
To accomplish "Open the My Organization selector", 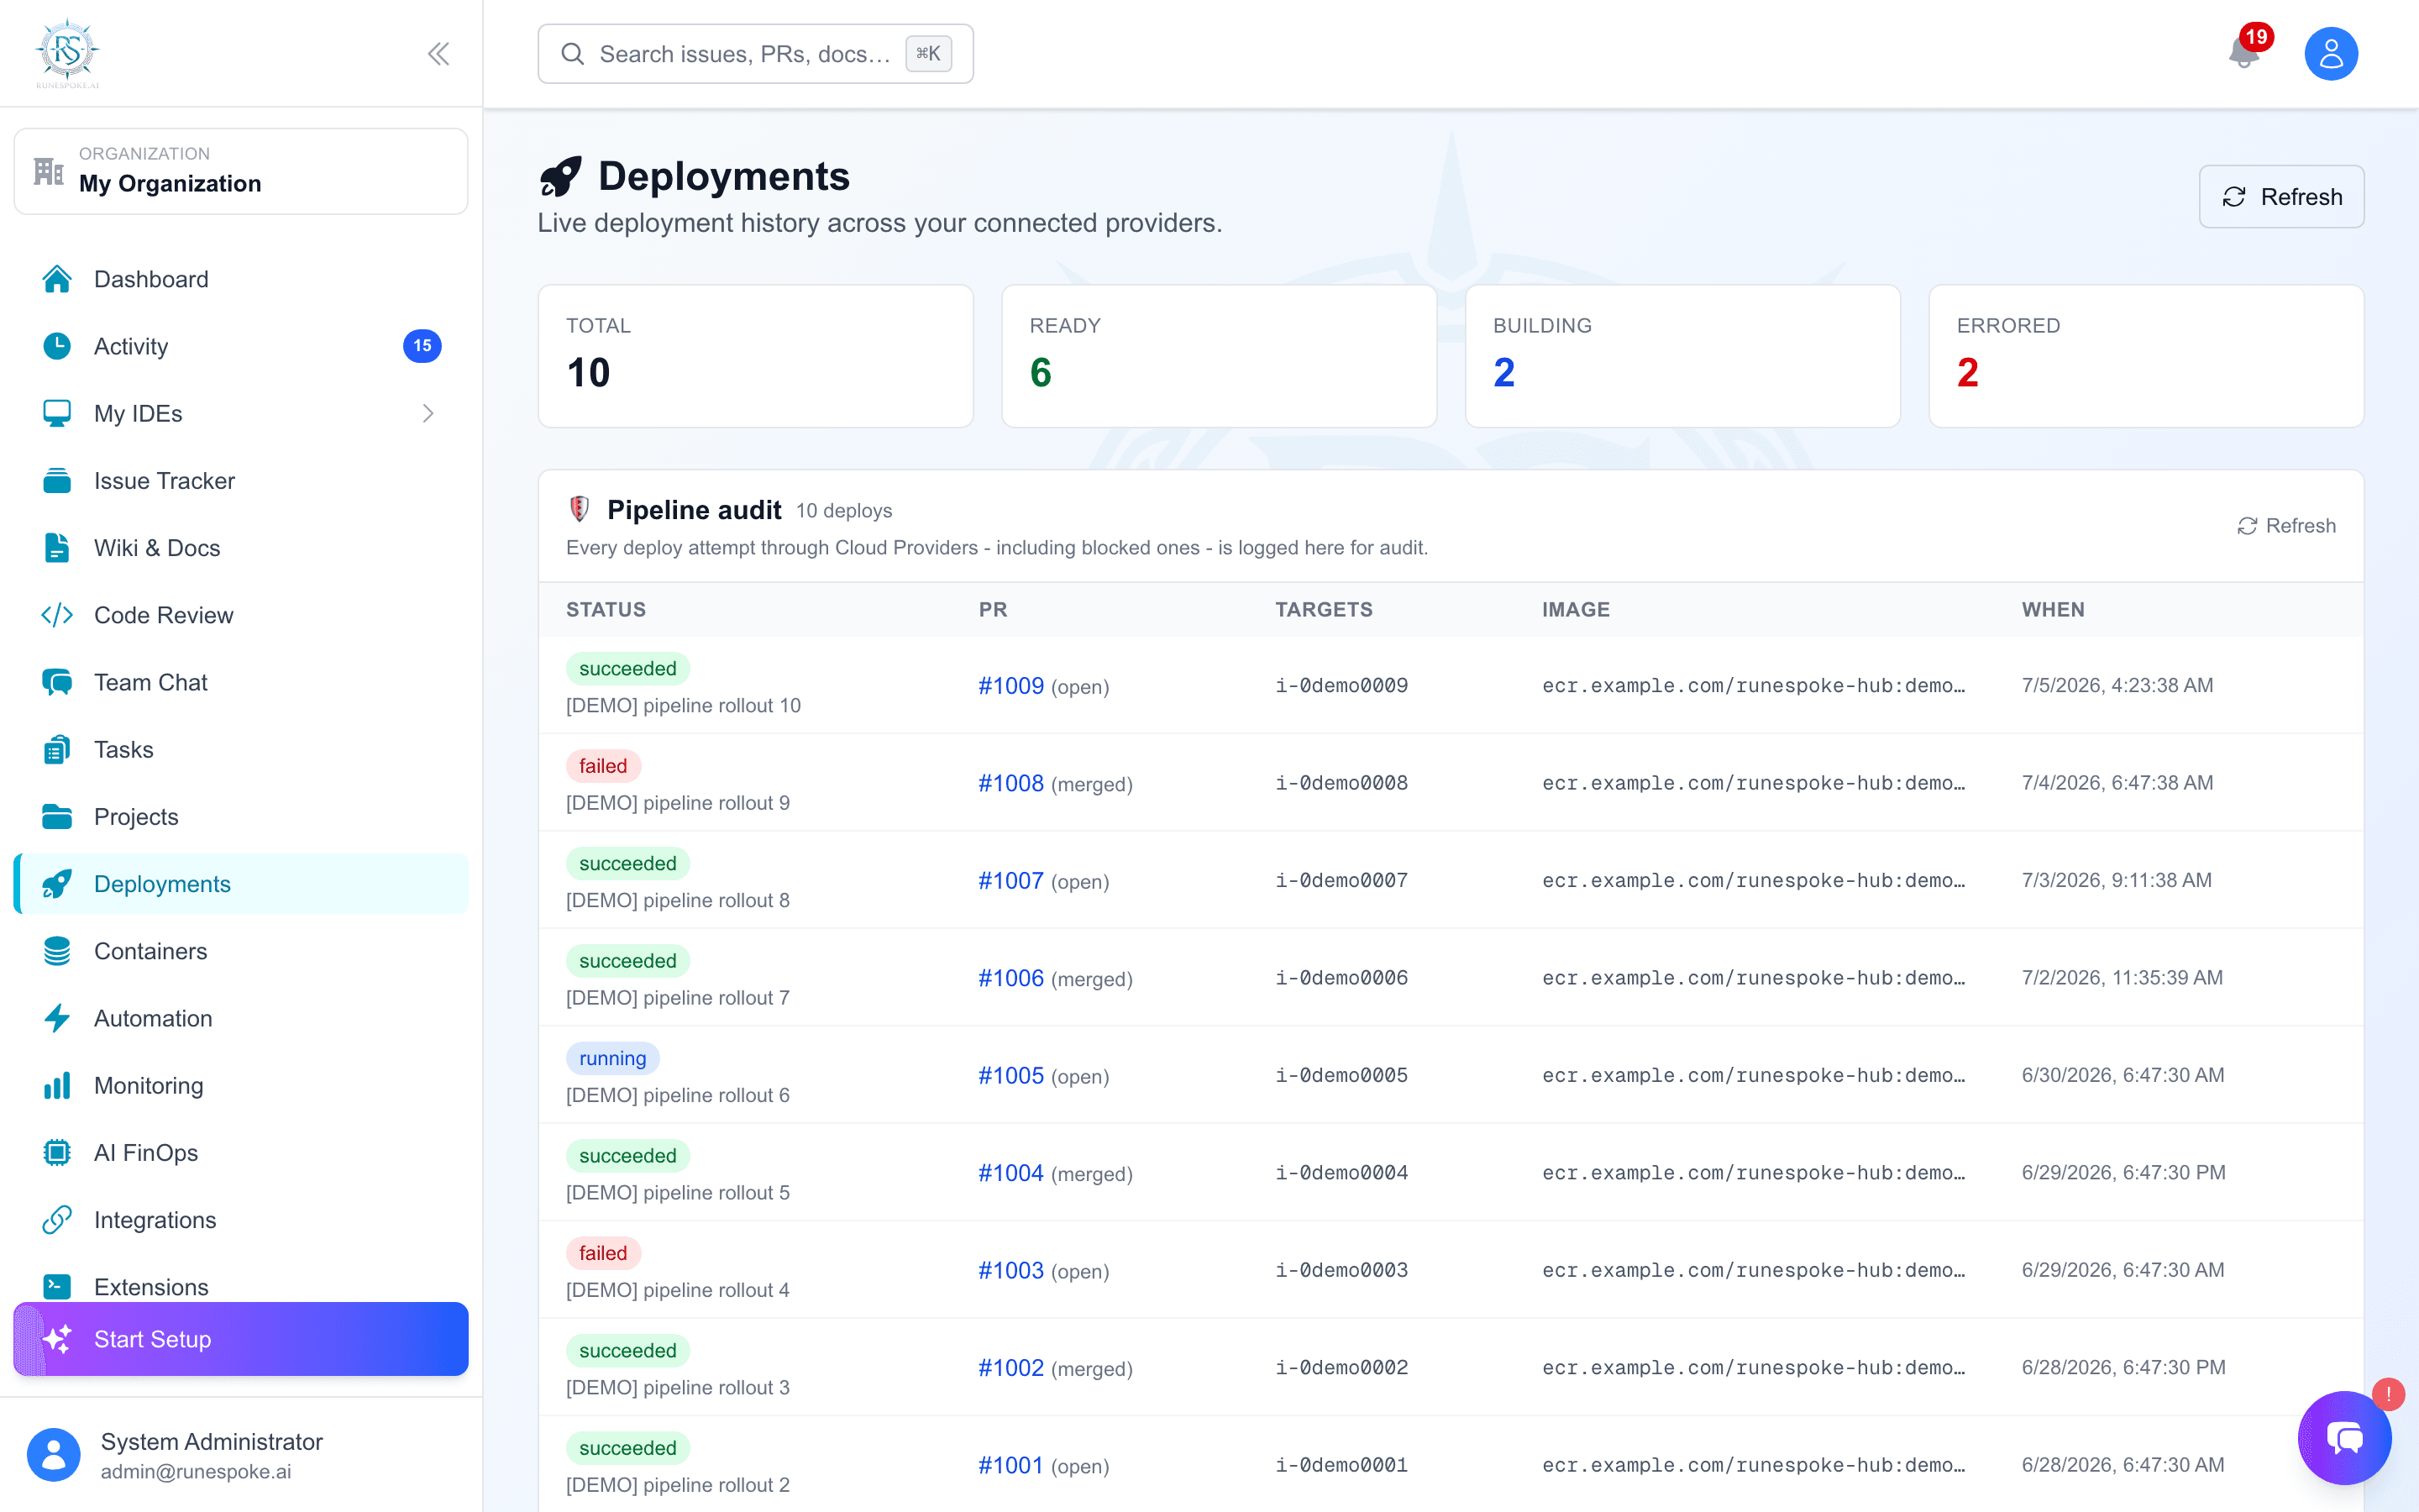I will pos(241,171).
